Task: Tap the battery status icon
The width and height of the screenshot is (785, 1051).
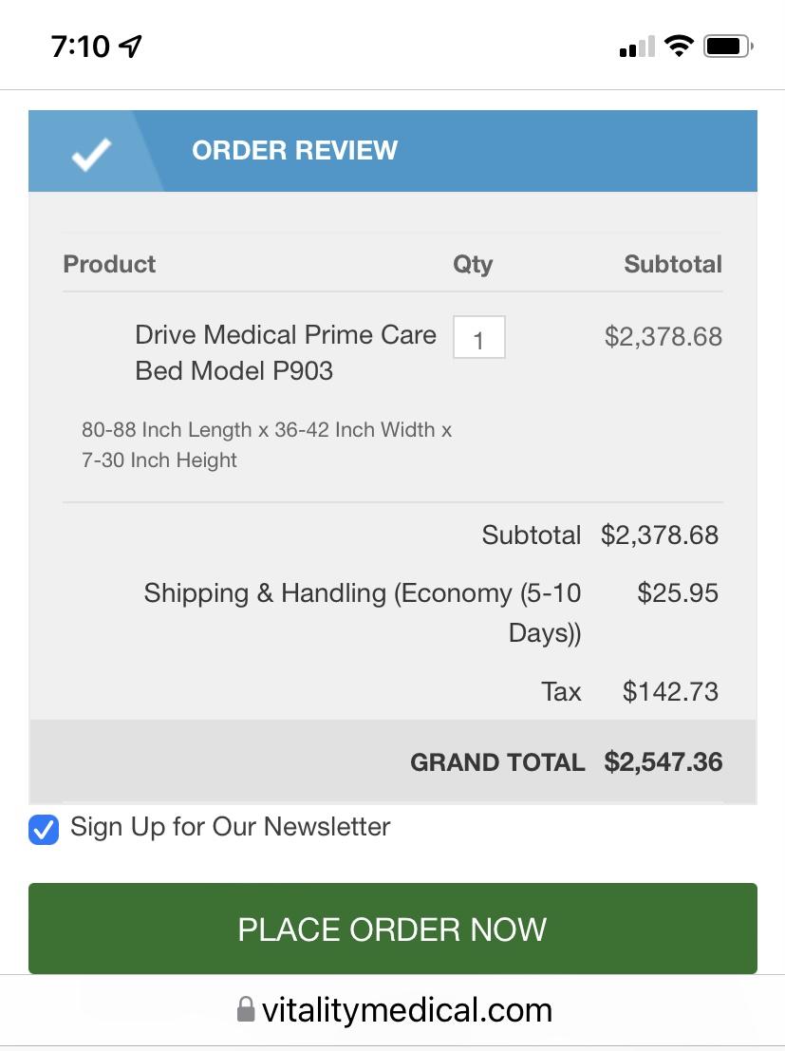Action: (x=728, y=46)
